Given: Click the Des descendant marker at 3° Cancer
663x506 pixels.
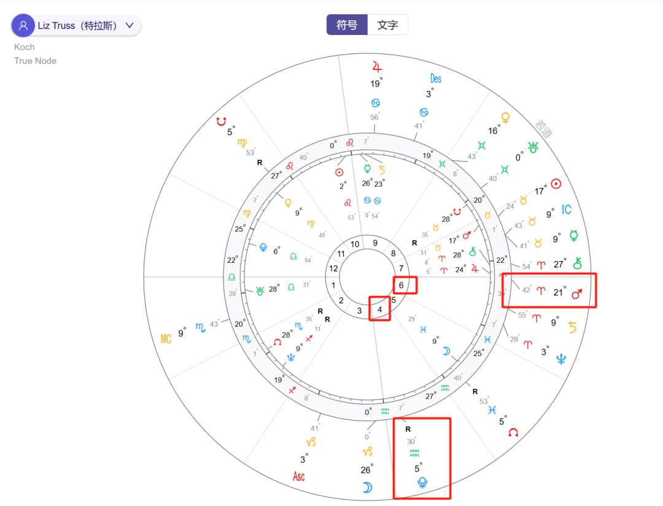Looking at the screenshot, I should (435, 79).
